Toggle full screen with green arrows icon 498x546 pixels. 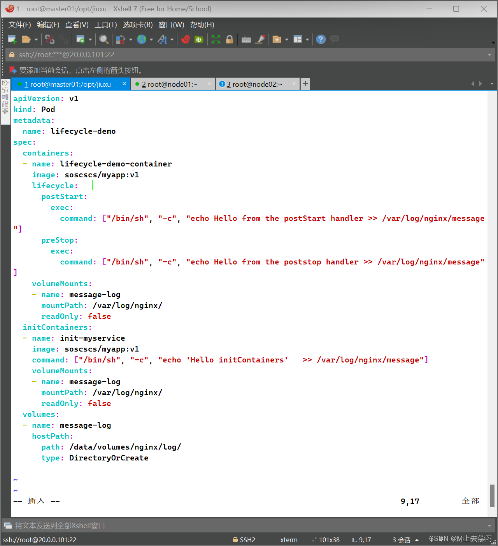(x=216, y=39)
